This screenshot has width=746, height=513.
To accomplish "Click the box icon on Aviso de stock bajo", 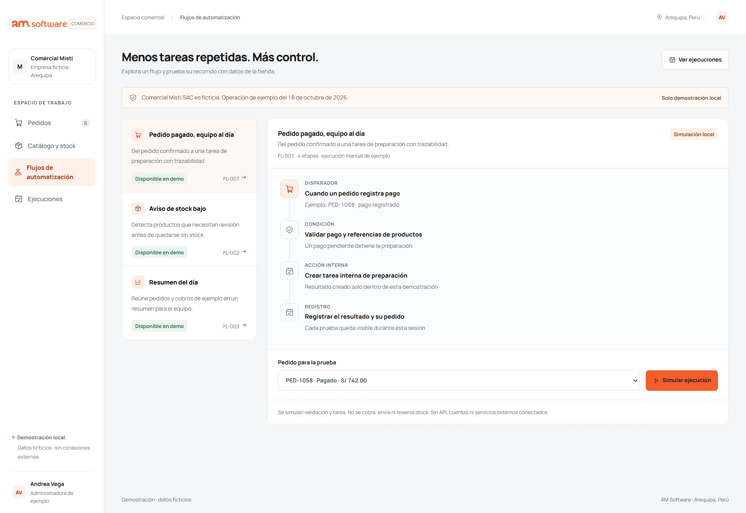I will (x=138, y=209).
